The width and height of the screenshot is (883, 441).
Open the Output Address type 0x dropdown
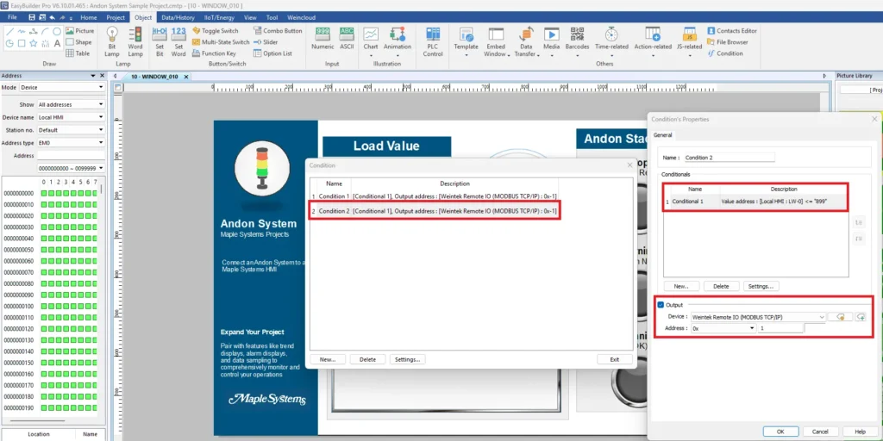point(723,328)
